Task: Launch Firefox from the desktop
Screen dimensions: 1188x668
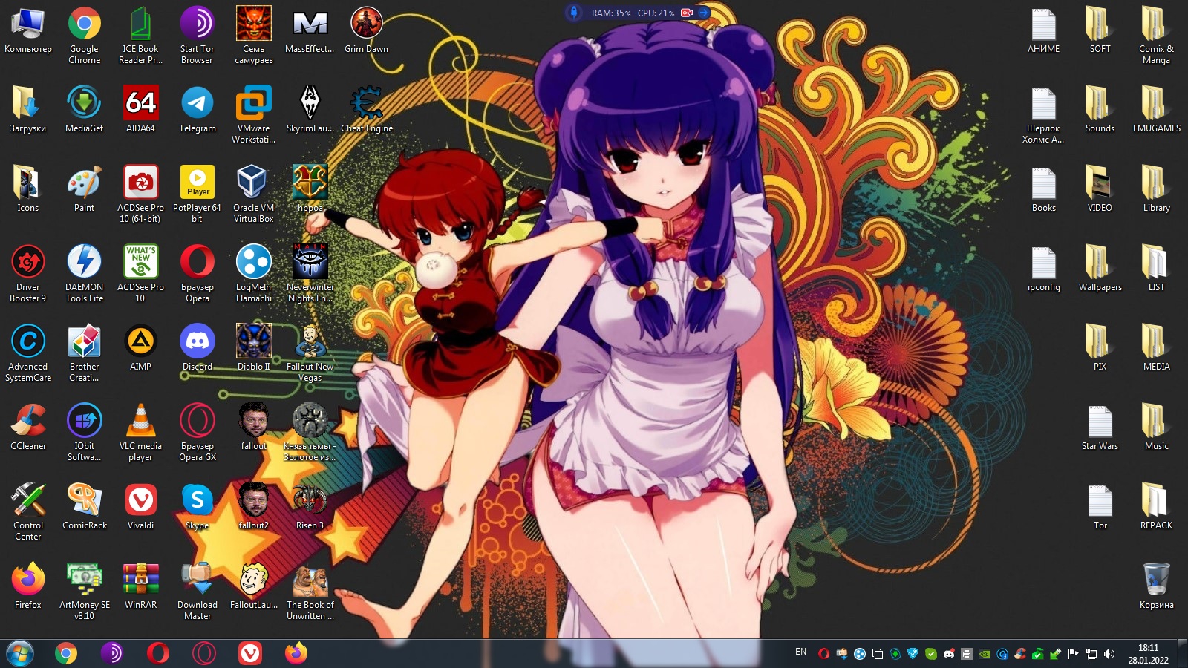Action: (28, 586)
